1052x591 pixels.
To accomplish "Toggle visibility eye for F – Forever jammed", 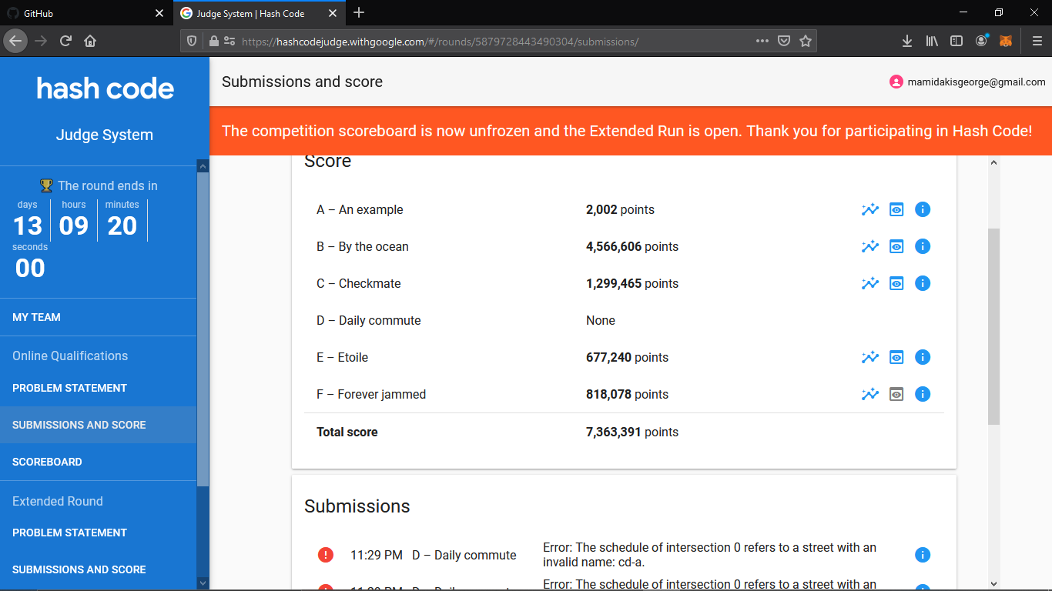I will [896, 394].
